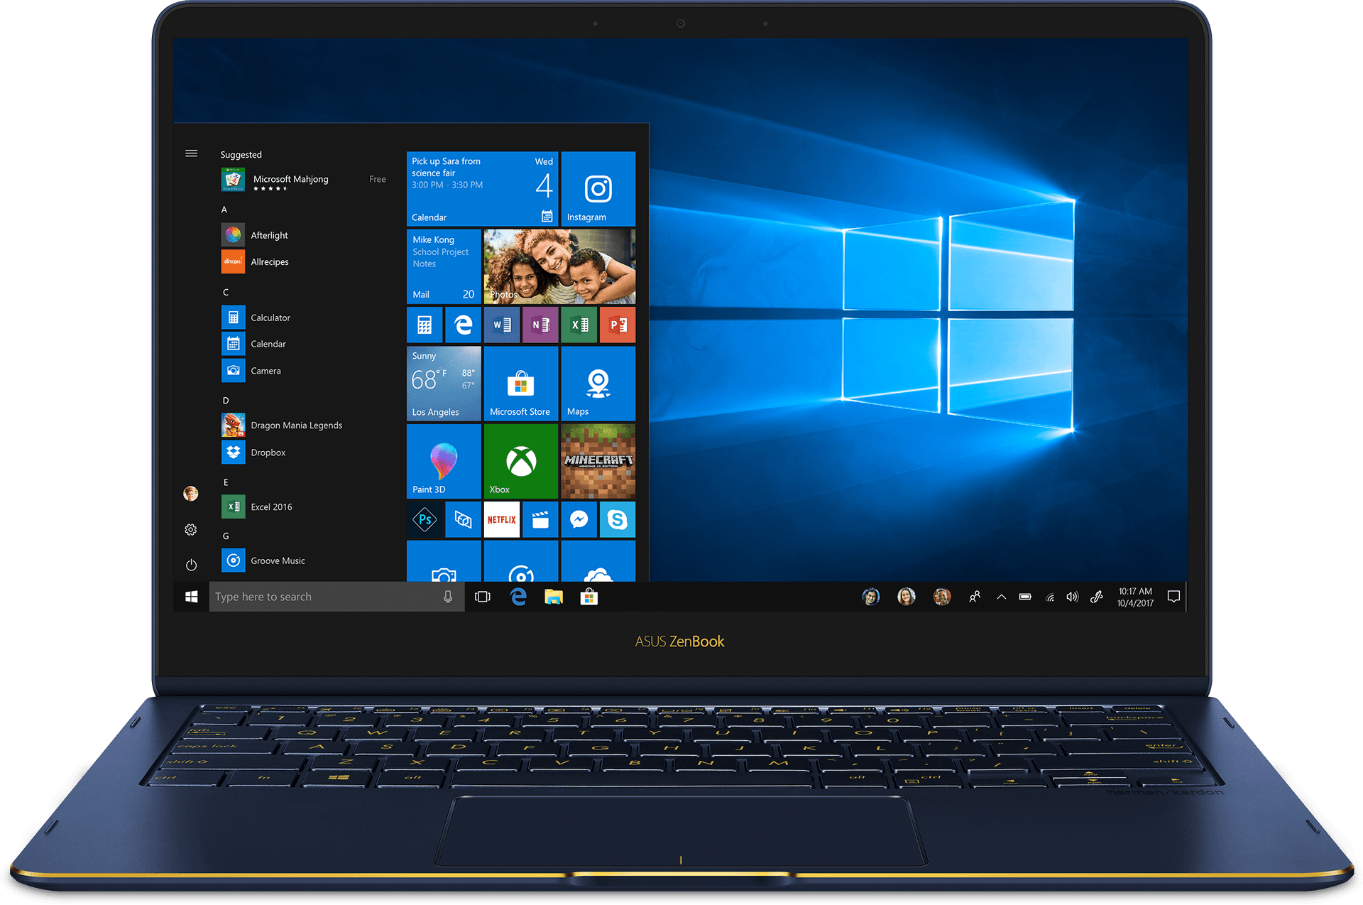Open the Skype tile
This screenshot has height=905, width=1363.
[618, 519]
